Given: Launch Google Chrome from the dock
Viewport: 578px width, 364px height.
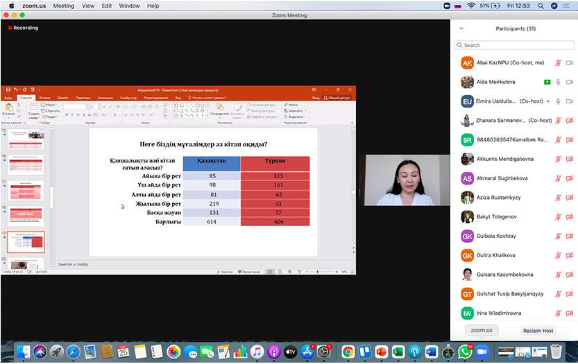Looking at the screenshot, I should [x=348, y=352].
